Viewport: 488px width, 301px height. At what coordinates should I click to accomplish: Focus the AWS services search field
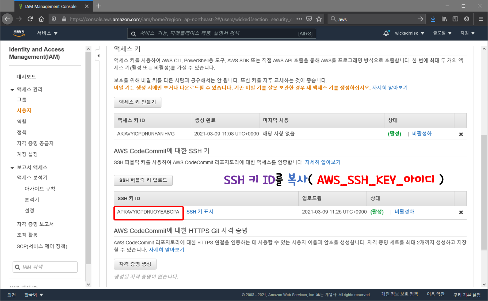[221, 33]
